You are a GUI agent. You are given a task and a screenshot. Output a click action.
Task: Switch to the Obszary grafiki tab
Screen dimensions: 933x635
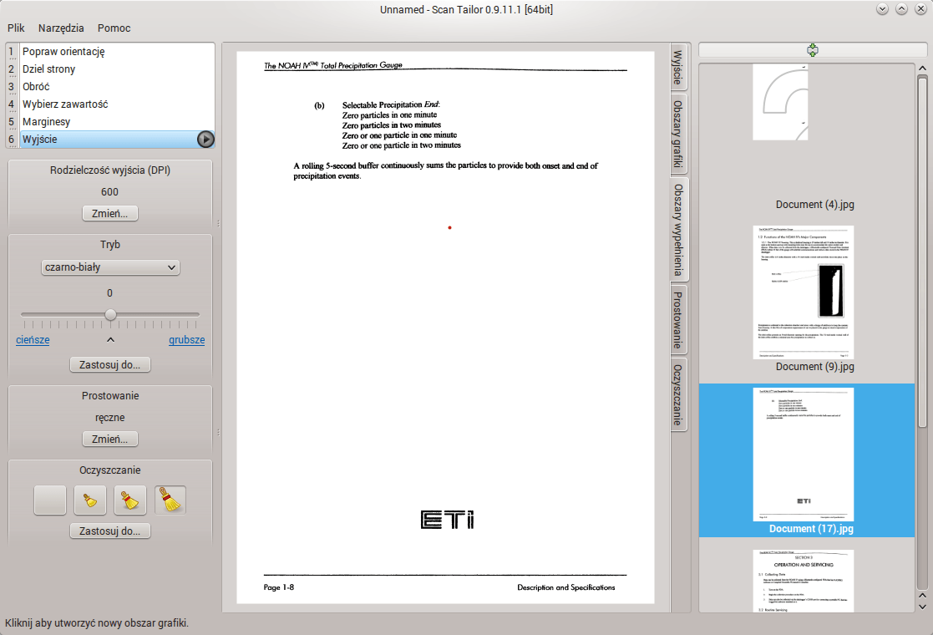pos(678,134)
